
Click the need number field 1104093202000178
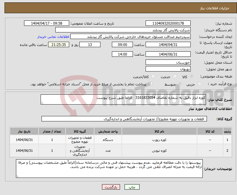click(168, 23)
